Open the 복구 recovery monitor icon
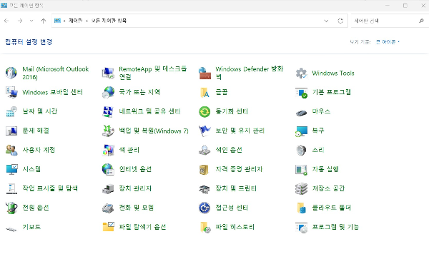This screenshot has width=429, height=269. 301,131
